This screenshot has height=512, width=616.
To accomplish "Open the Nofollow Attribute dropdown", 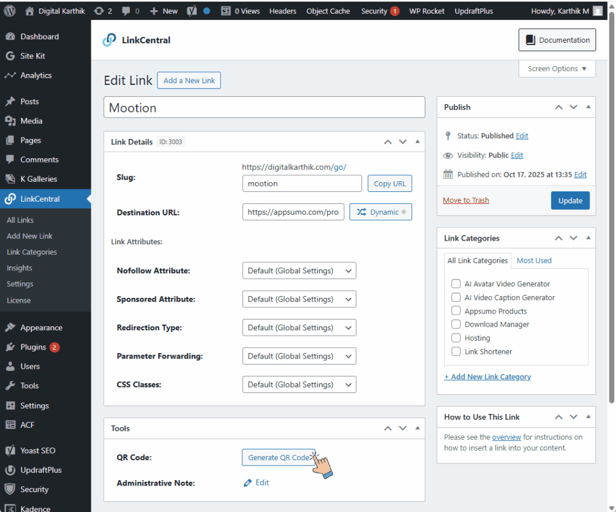I will point(299,271).
